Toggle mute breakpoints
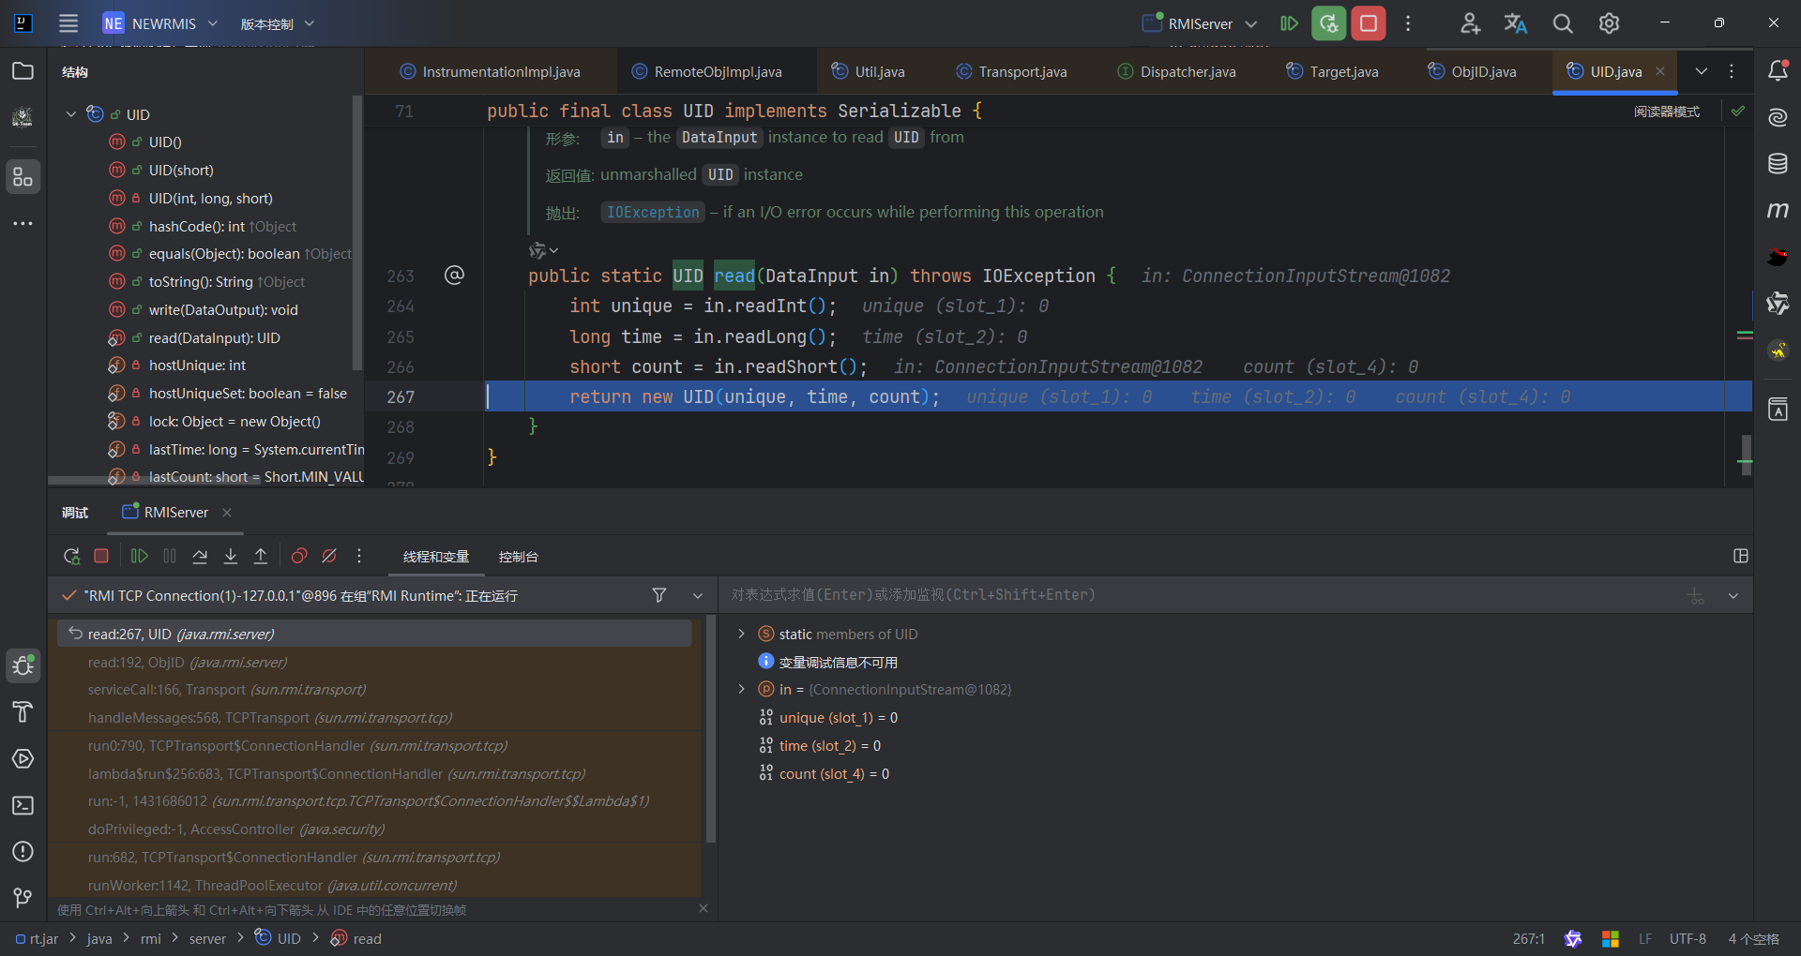This screenshot has width=1801, height=956. click(x=329, y=556)
